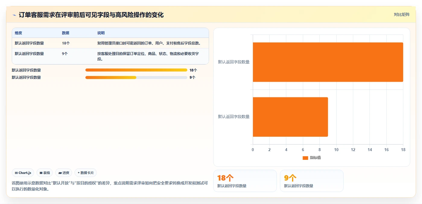Click the 表格 tag chip
This screenshot has width=422, height=204.
point(45,173)
